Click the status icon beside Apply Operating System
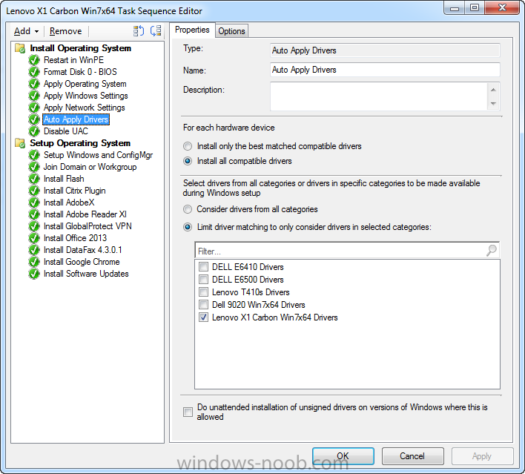 (x=34, y=84)
